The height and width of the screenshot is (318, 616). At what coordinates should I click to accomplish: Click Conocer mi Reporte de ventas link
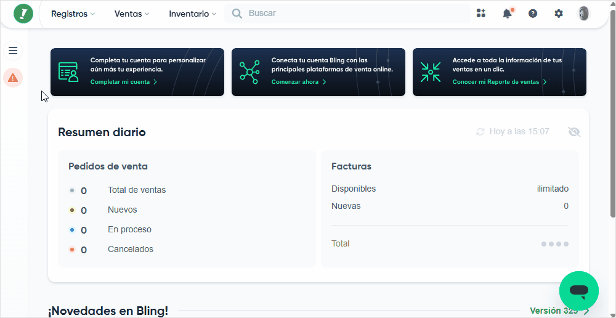500,82
